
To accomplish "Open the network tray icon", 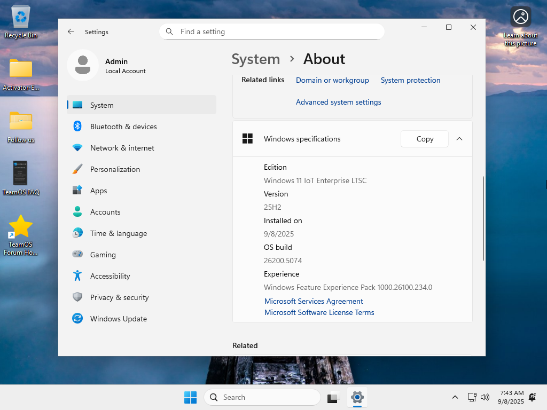I will click(x=472, y=397).
